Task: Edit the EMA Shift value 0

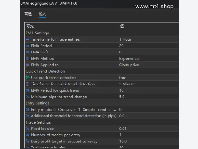Action: tap(120, 52)
